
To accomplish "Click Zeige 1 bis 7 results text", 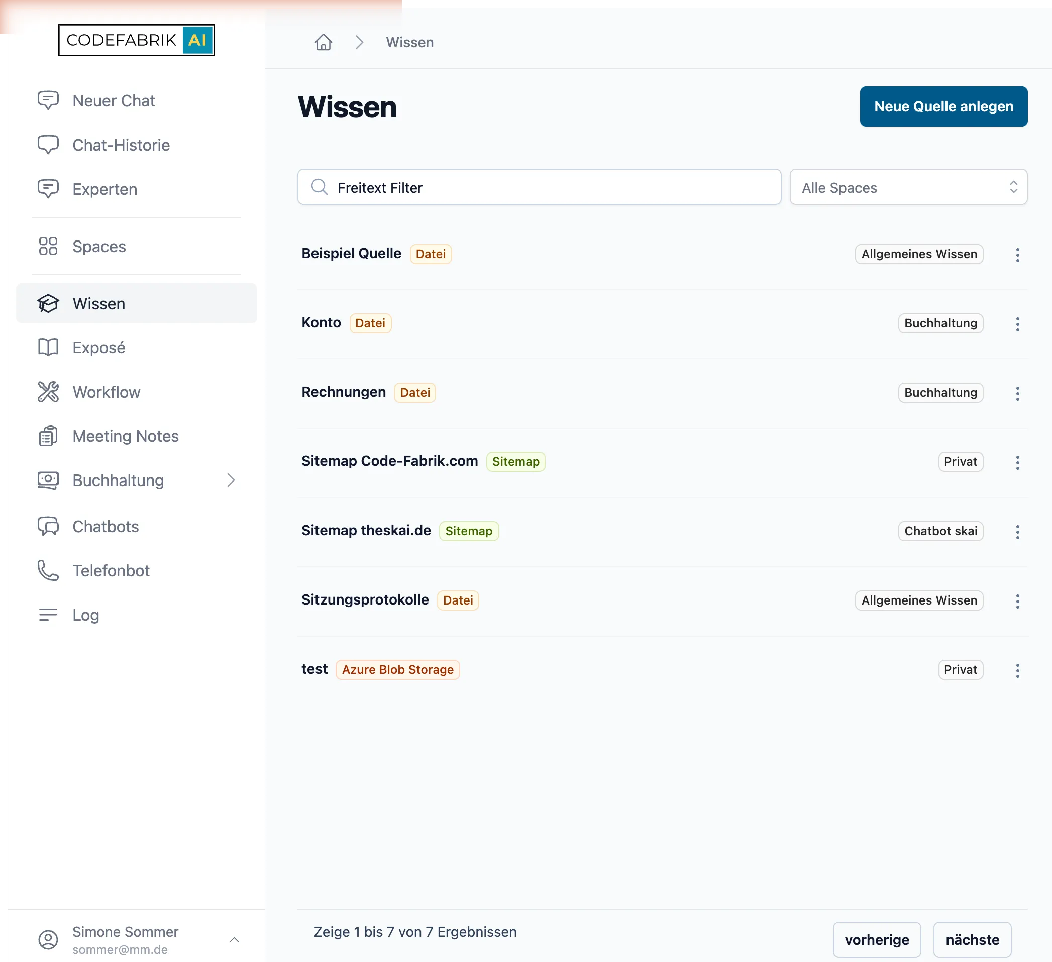I will [x=415, y=932].
